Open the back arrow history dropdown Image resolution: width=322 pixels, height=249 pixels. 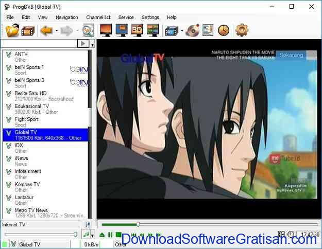pos(57,31)
